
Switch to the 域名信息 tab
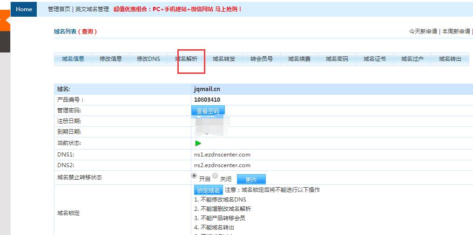point(73,59)
